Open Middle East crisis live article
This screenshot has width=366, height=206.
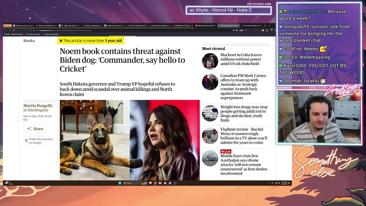244,165
